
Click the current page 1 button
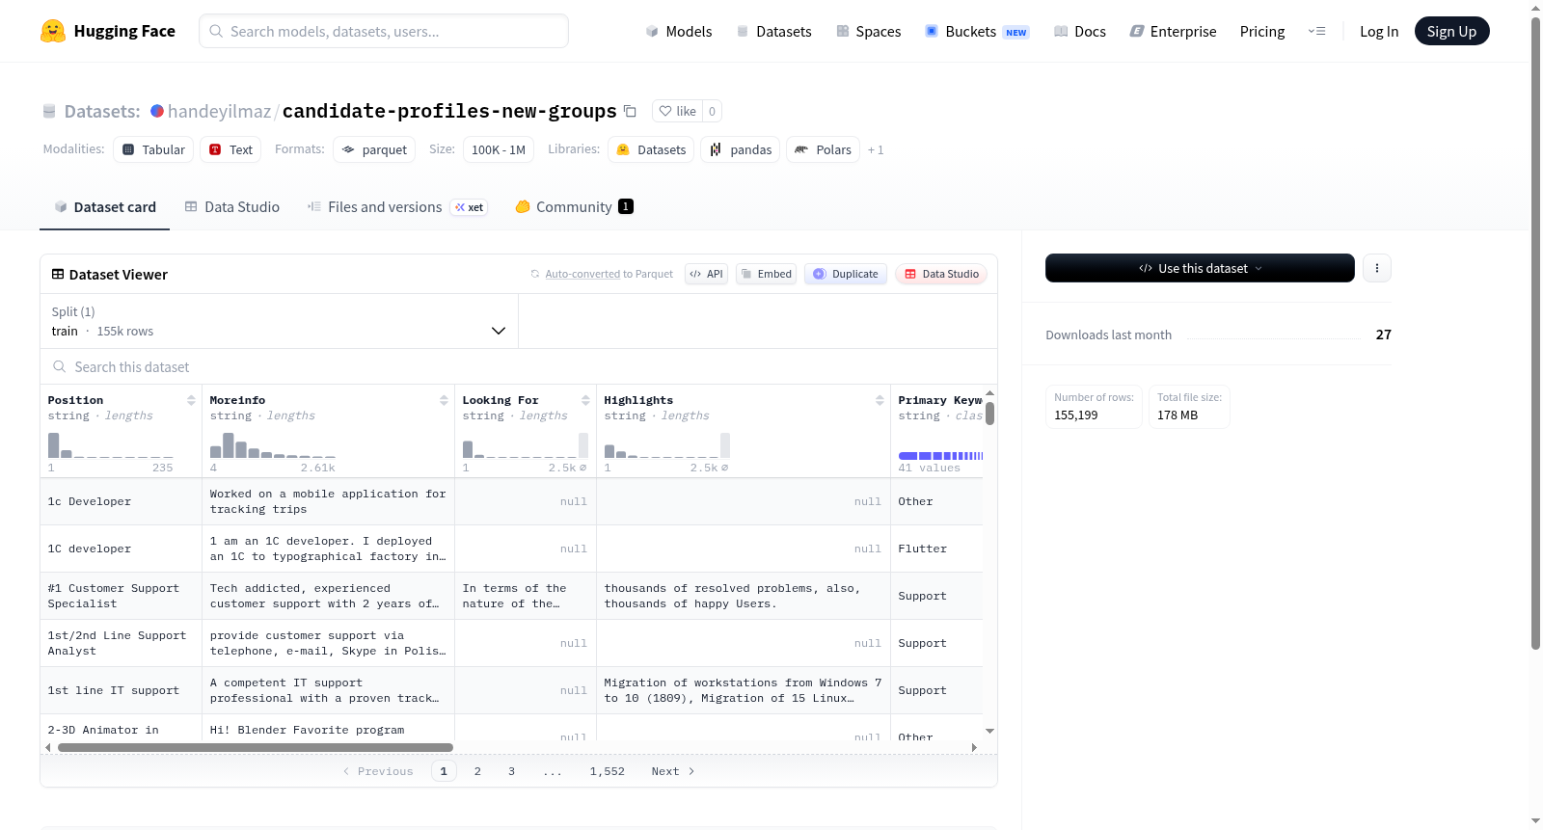click(444, 771)
